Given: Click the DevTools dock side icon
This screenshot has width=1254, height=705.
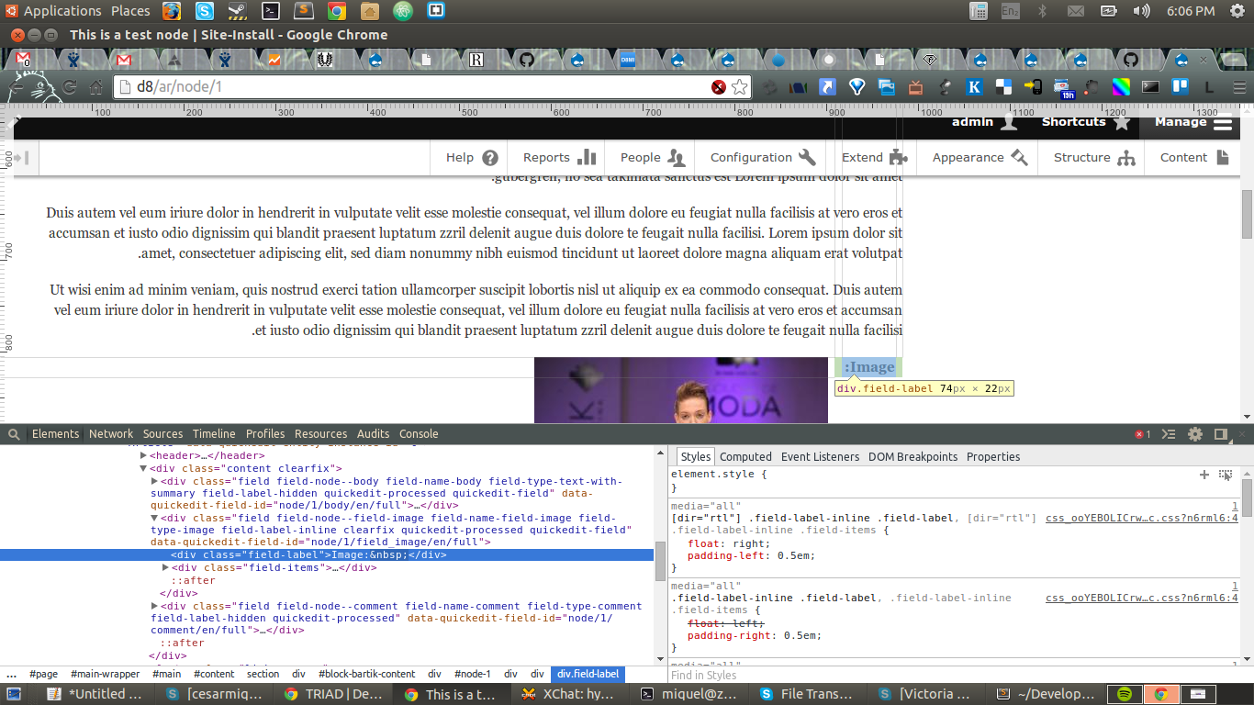Looking at the screenshot, I should click(x=1221, y=434).
